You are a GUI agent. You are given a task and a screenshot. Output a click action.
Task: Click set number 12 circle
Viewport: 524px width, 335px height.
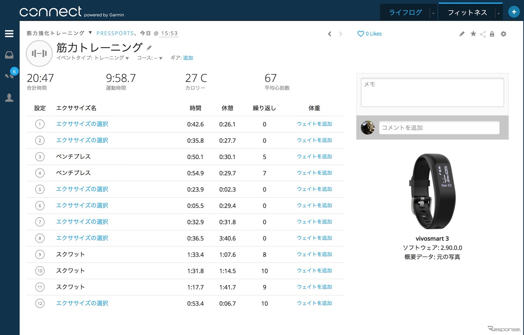tap(40, 304)
